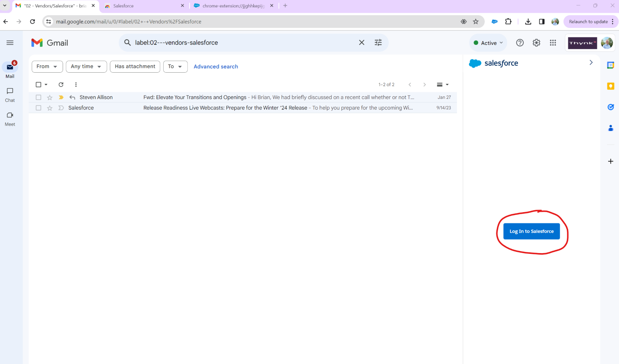Close the Salesforce browser tab
This screenshot has width=619, height=364.
tap(183, 6)
